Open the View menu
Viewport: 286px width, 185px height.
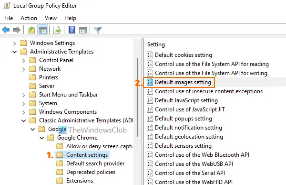(51, 18)
